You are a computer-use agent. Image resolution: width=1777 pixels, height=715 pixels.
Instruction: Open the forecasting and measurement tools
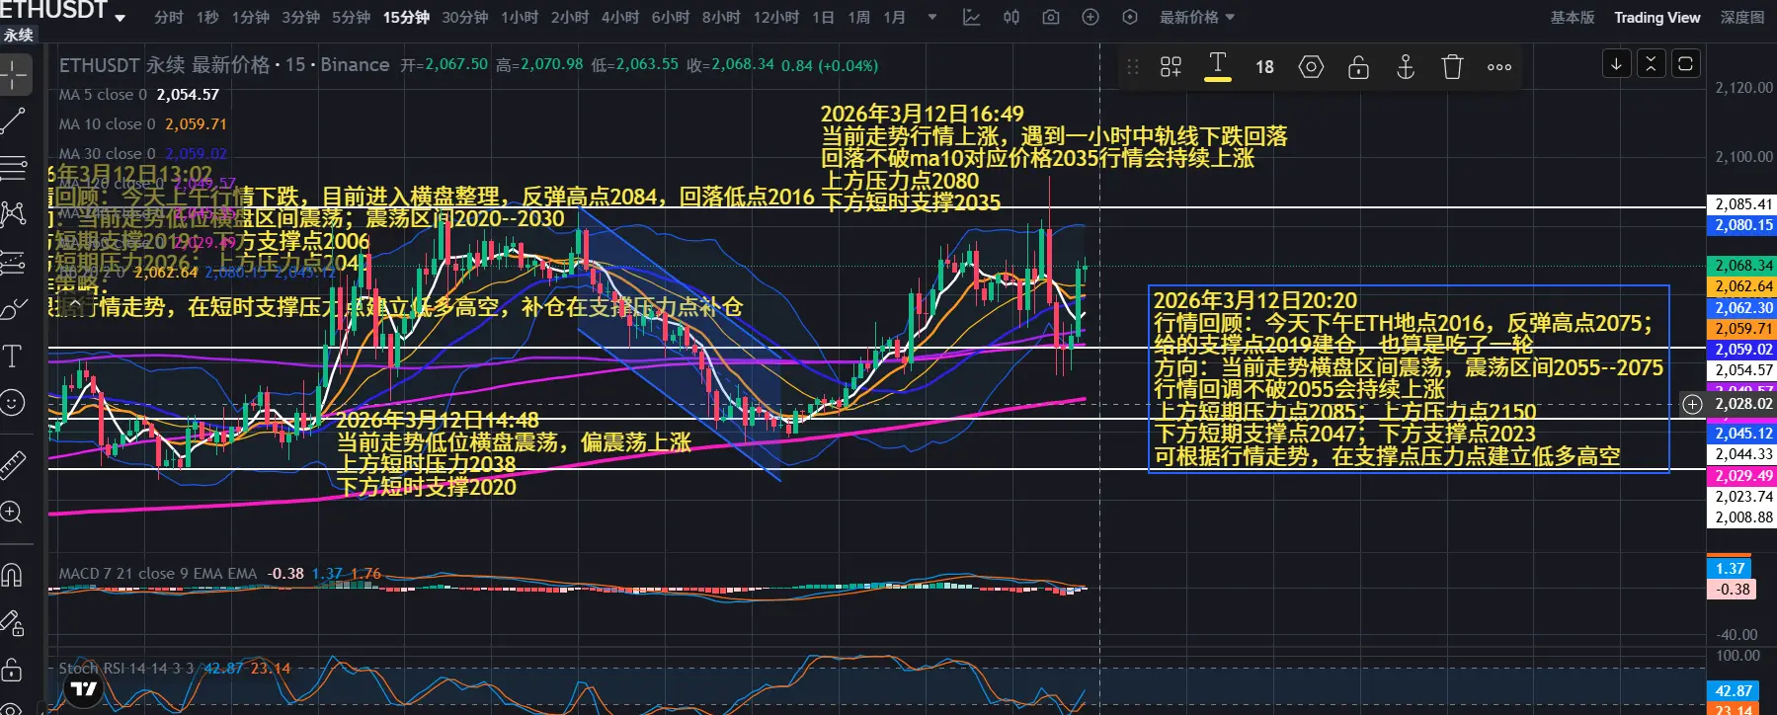coord(13,262)
